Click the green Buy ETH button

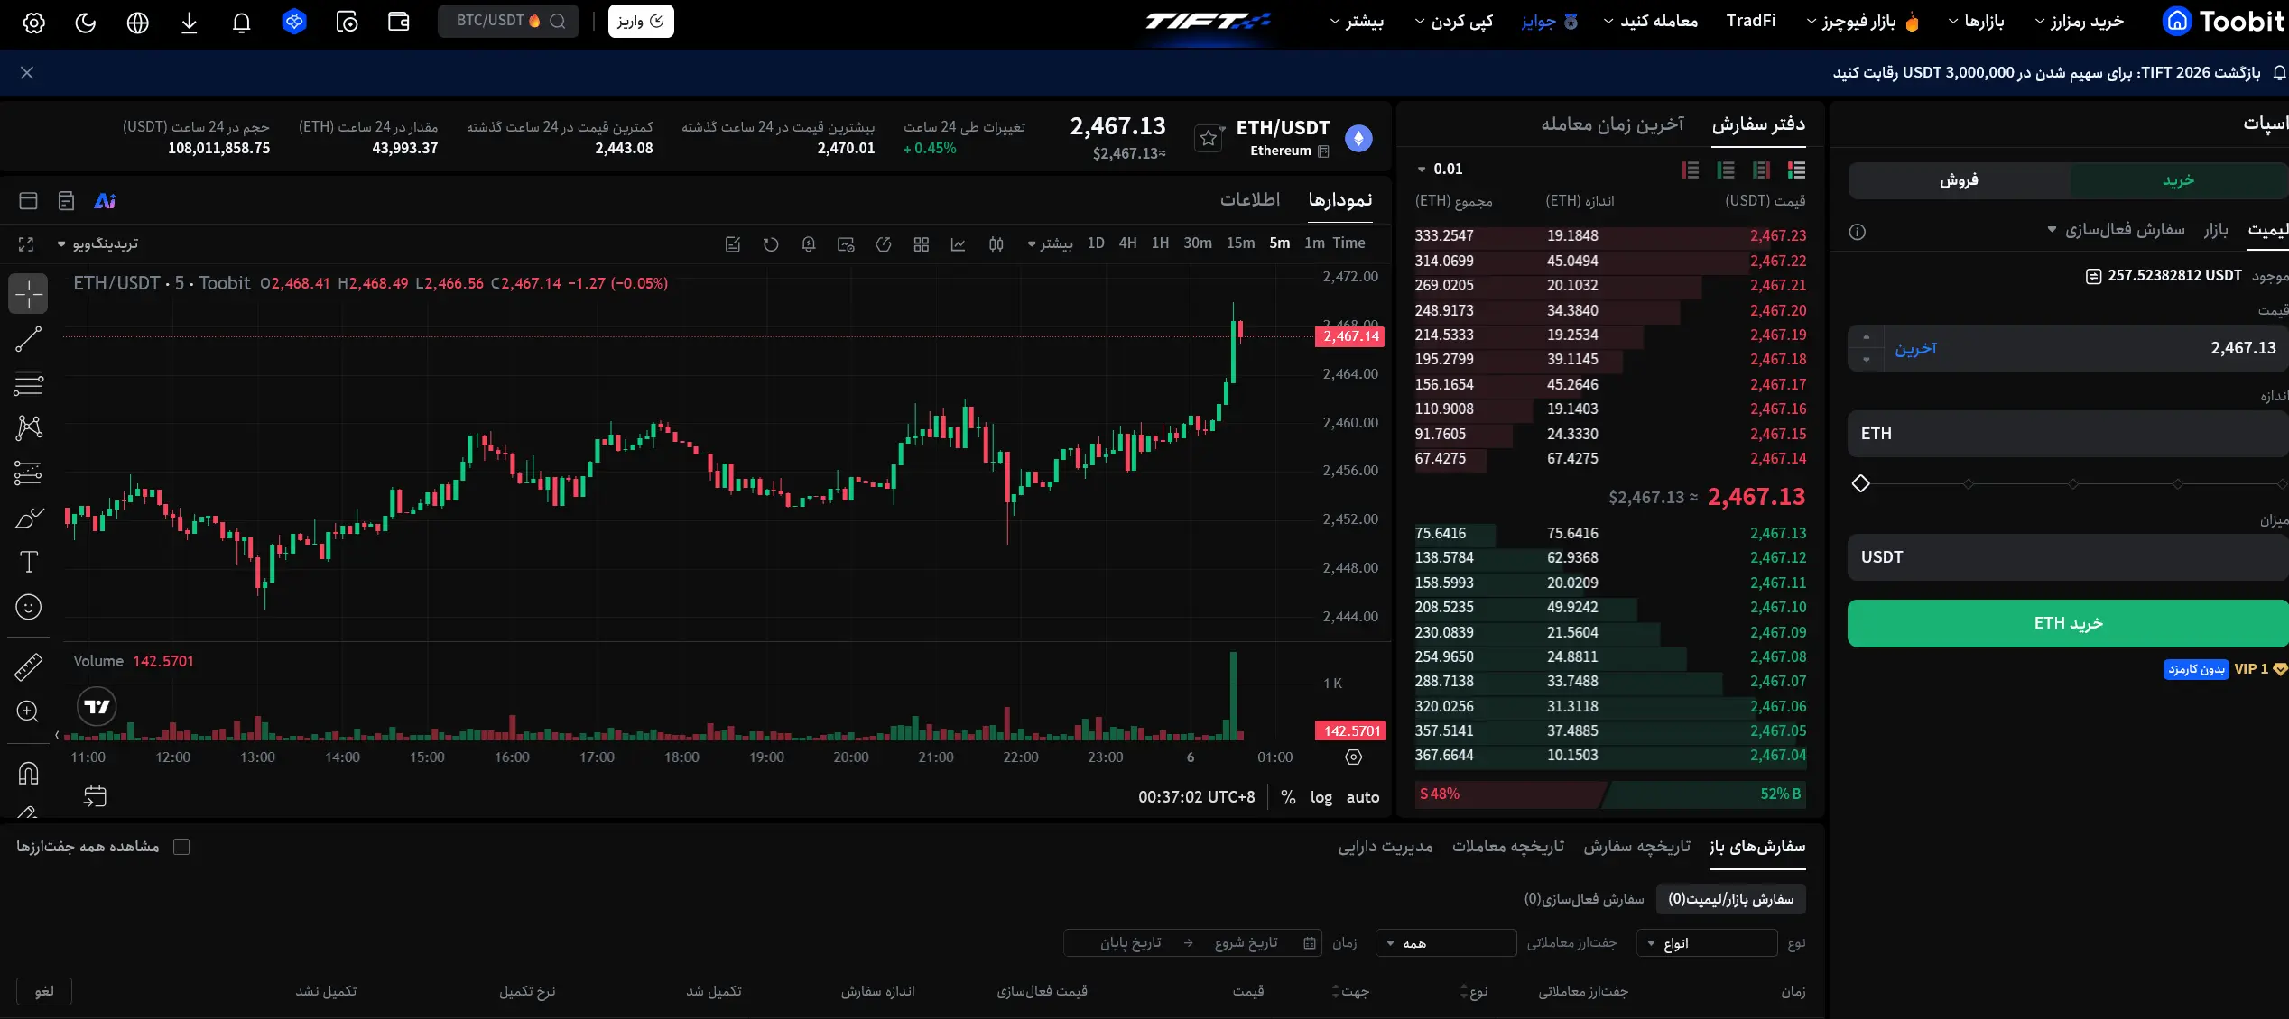2068,623
